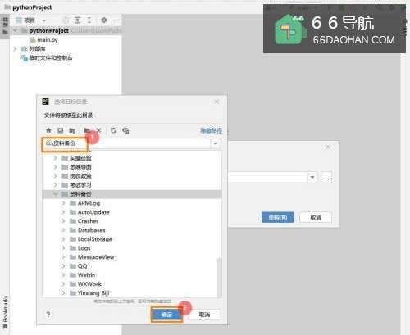Jump to project directory in the dialog toolbar
The image size is (410, 335).
pos(72,130)
